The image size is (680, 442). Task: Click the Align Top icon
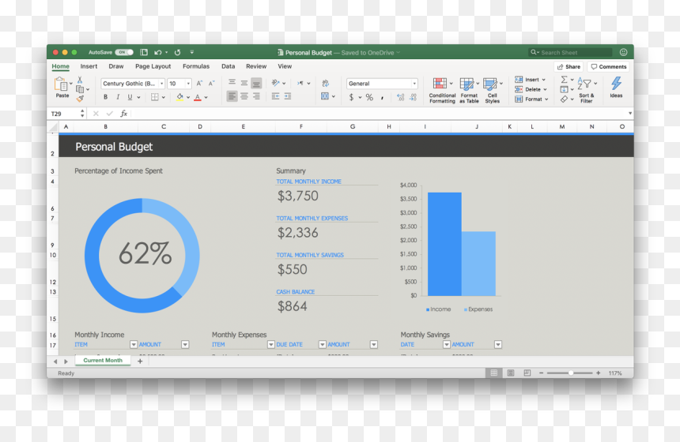click(x=232, y=83)
